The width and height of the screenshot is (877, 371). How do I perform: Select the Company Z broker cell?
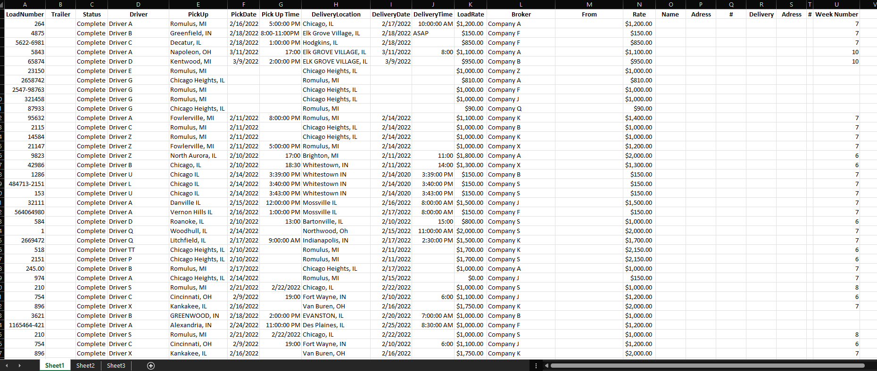coord(521,71)
